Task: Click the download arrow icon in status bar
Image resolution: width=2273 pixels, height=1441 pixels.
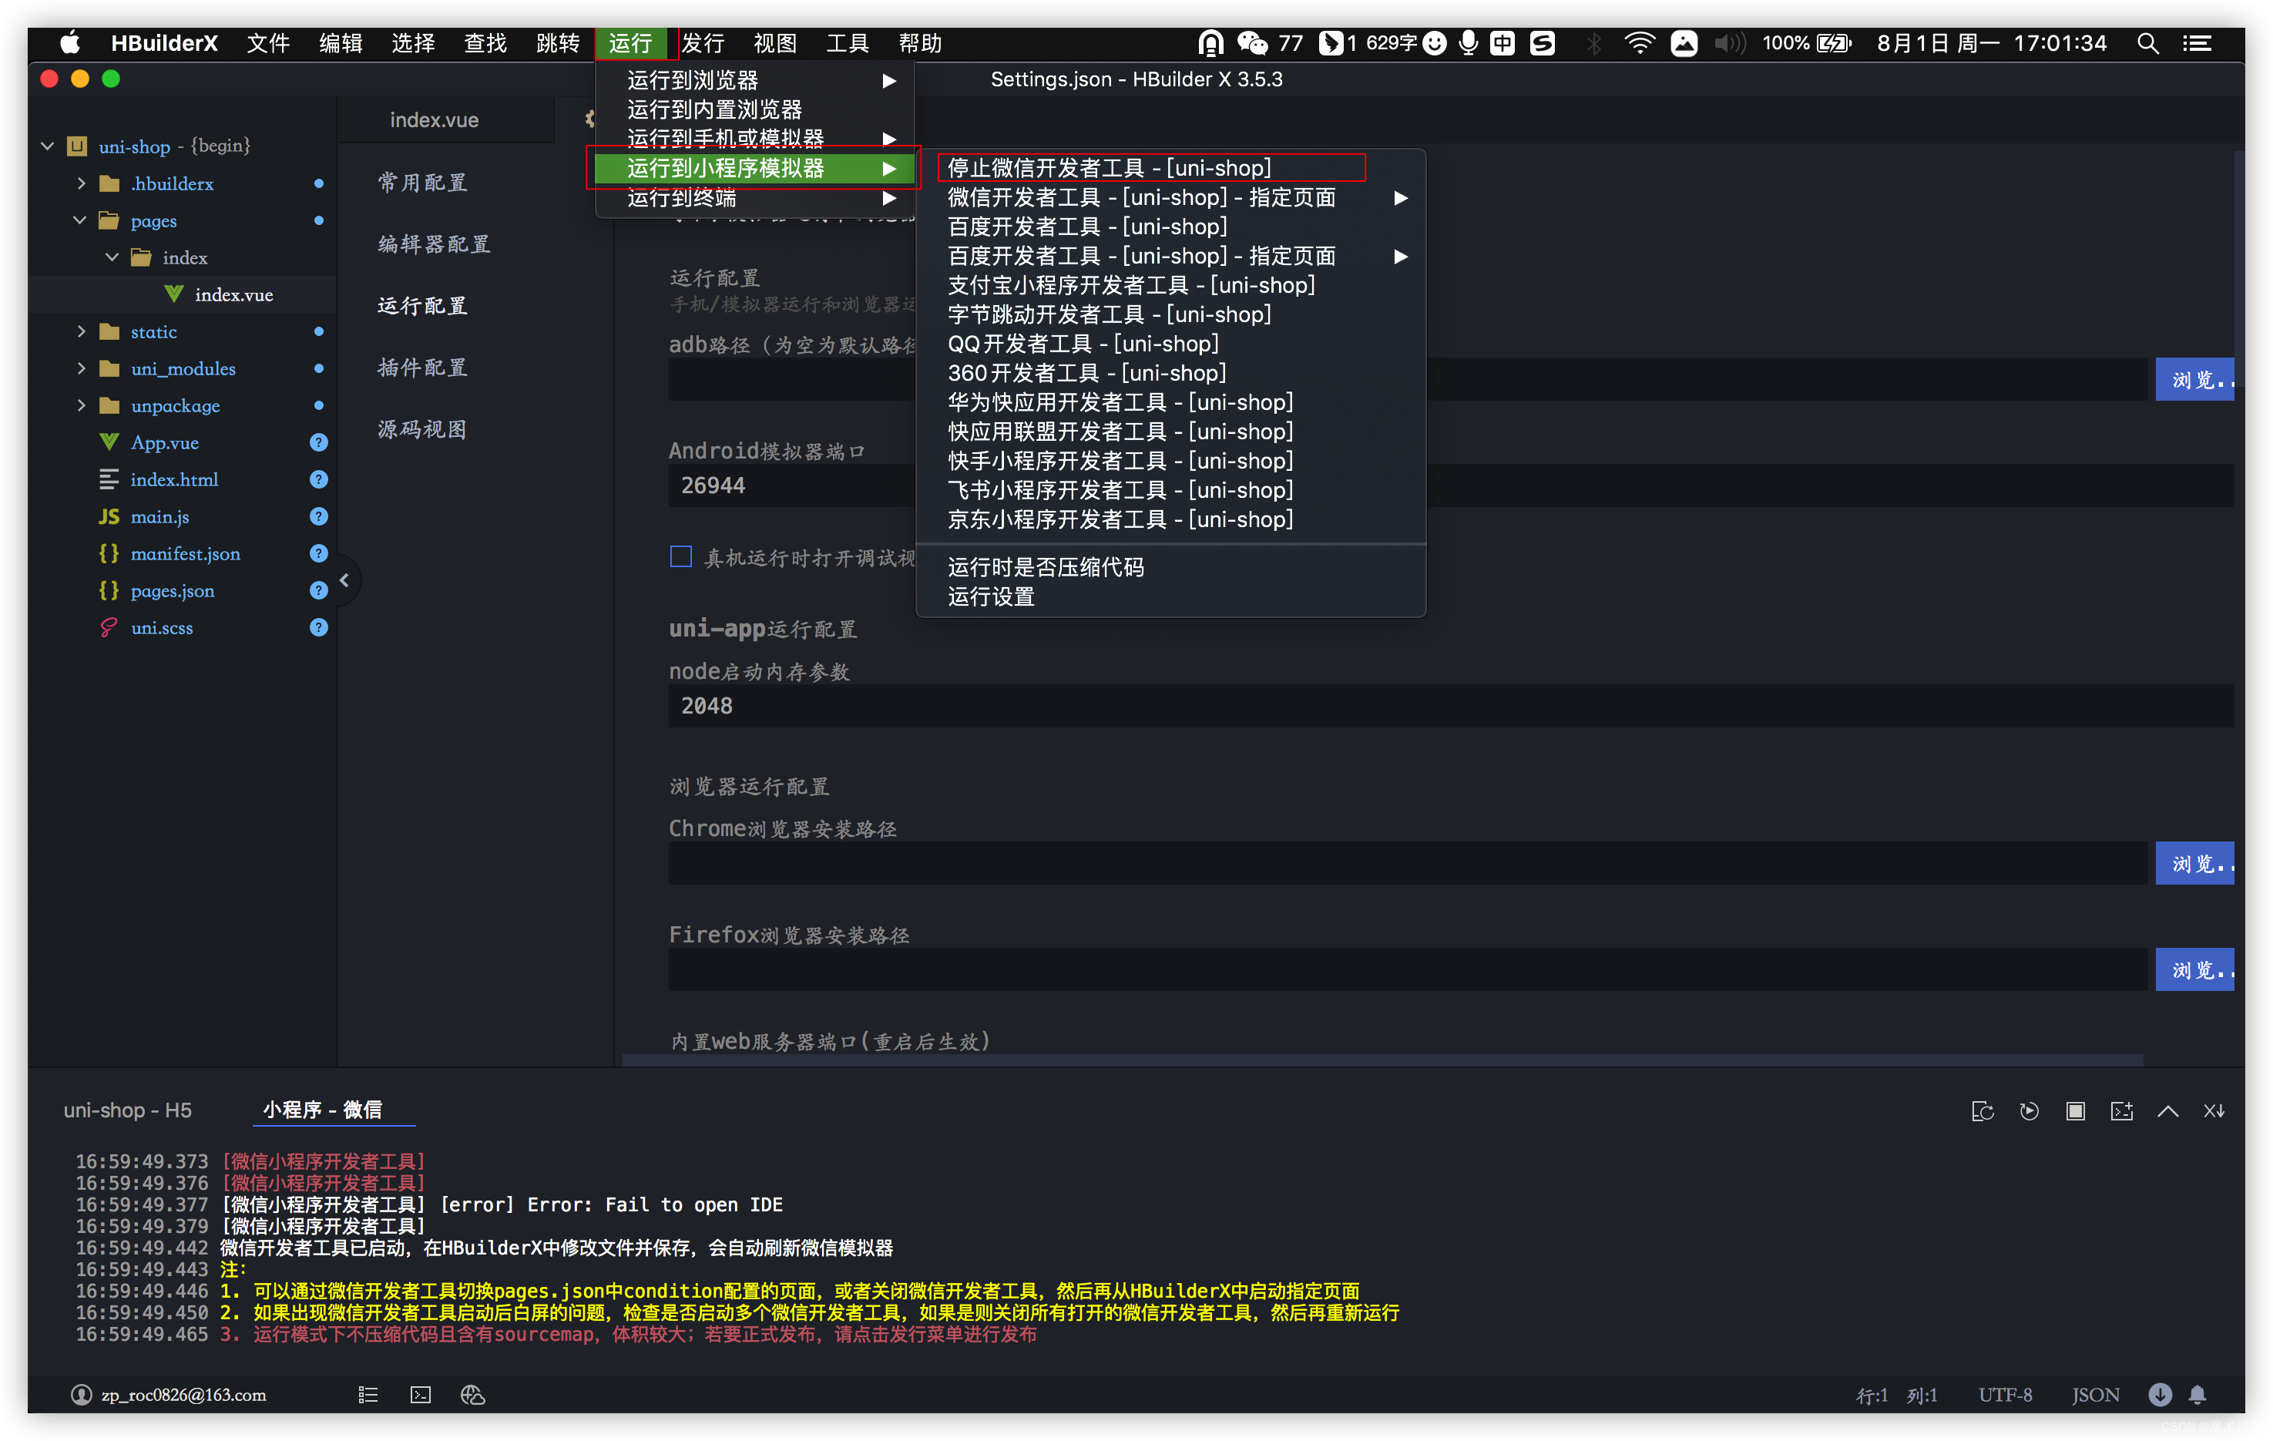Action: (2160, 1395)
